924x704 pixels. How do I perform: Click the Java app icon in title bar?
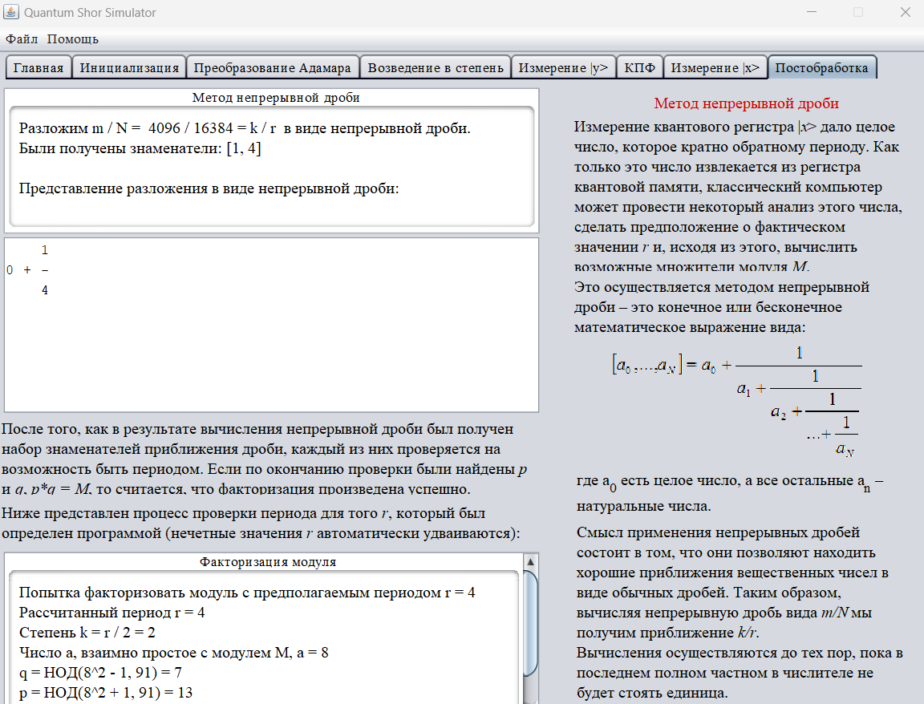pos(11,12)
